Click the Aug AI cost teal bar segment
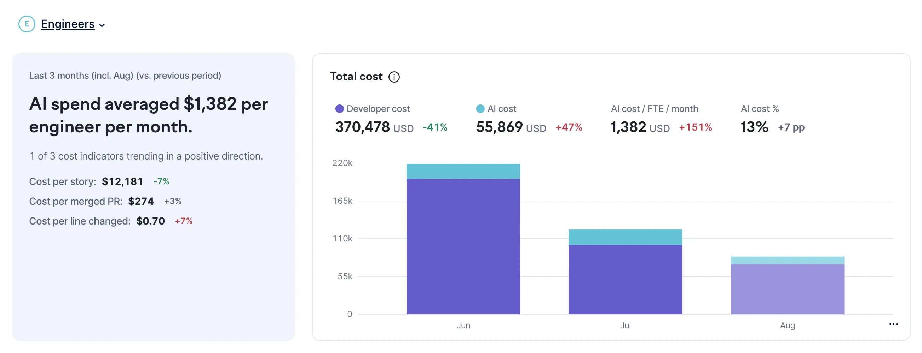 coord(788,261)
